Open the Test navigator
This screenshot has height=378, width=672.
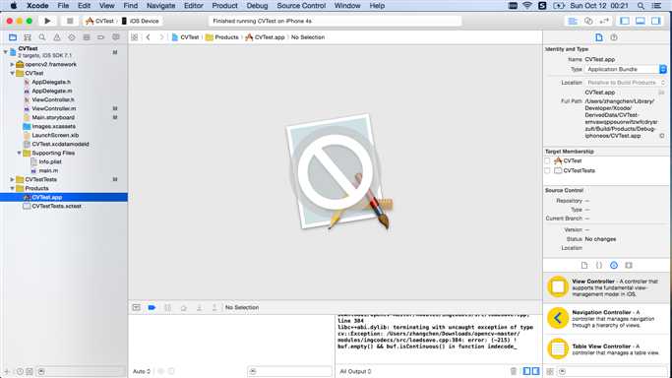point(72,37)
